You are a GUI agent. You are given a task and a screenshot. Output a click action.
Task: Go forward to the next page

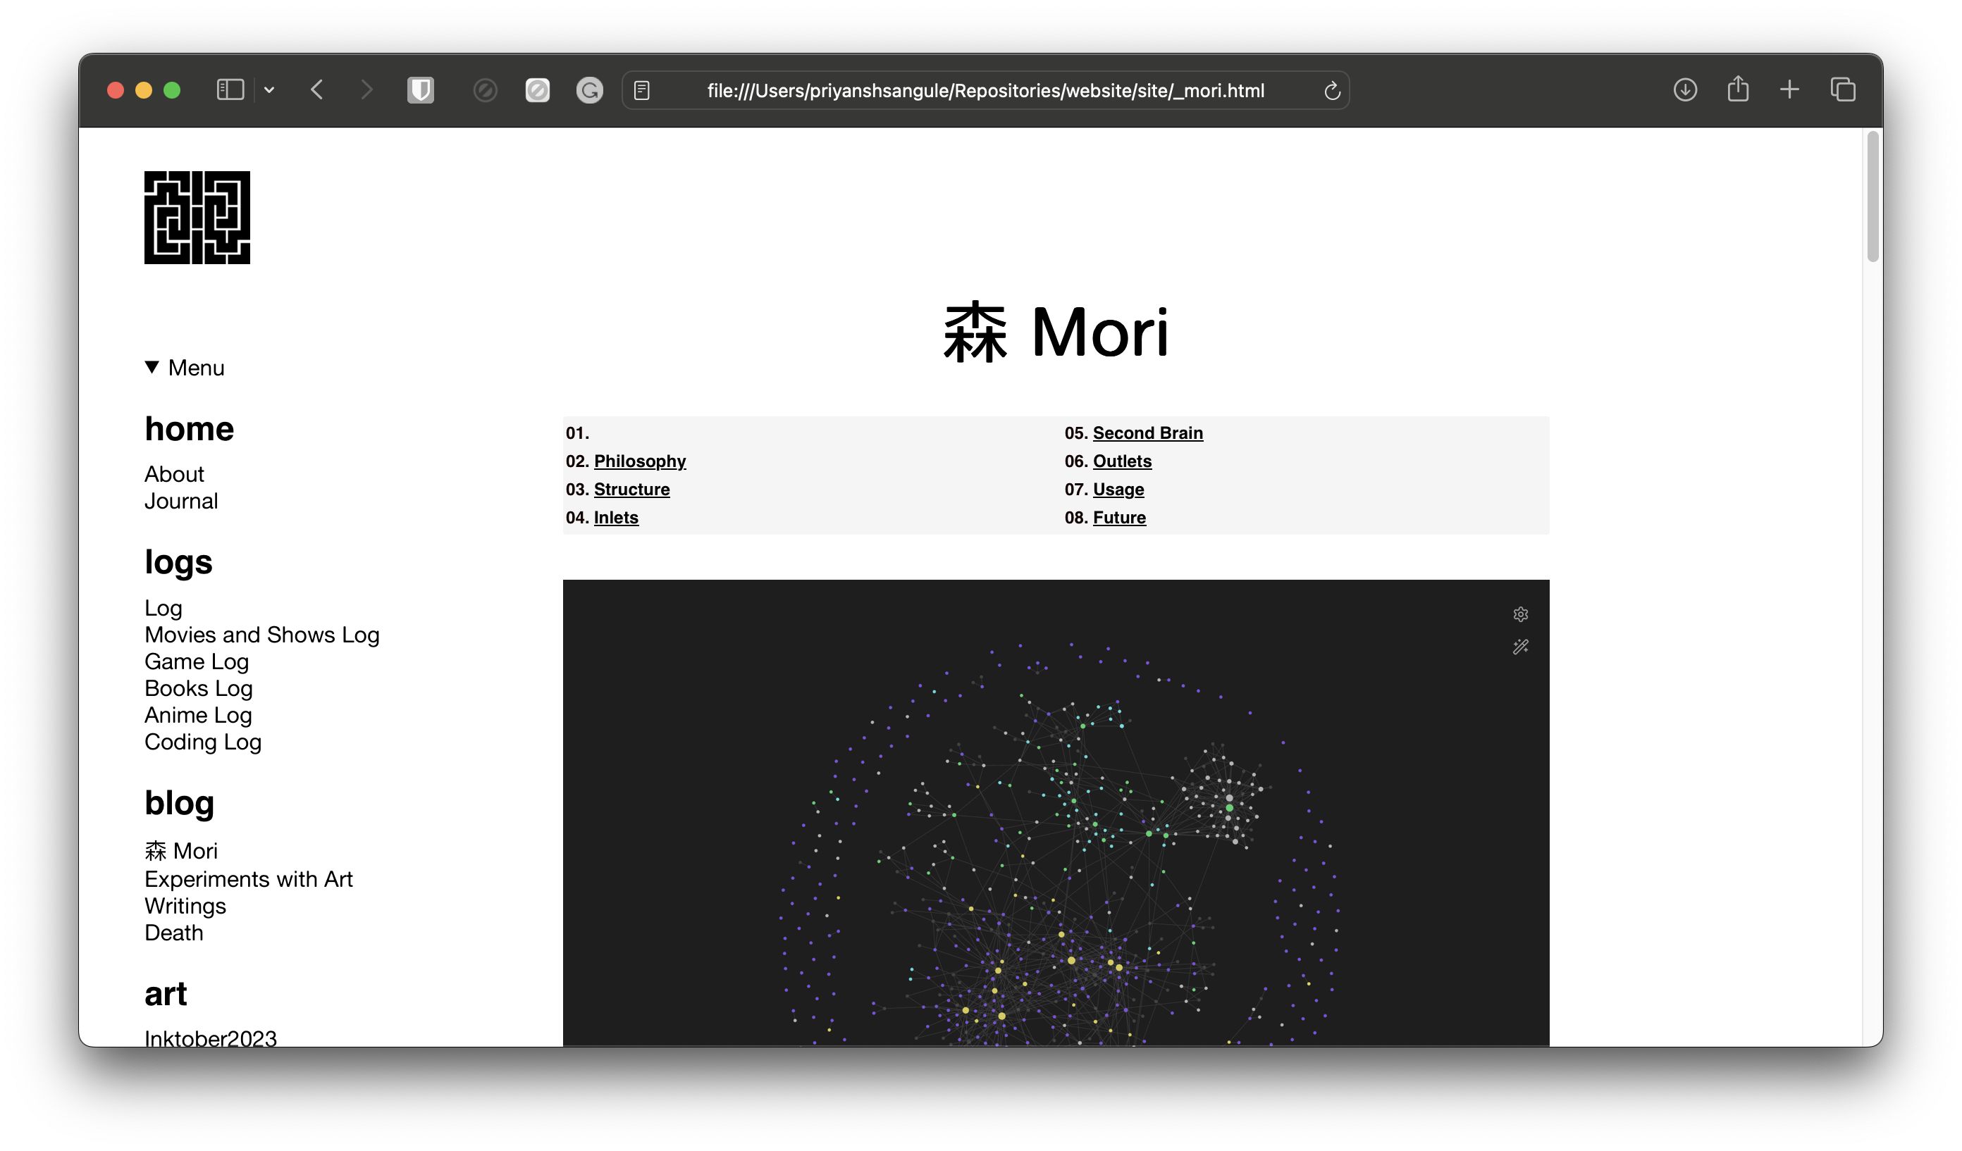click(366, 90)
